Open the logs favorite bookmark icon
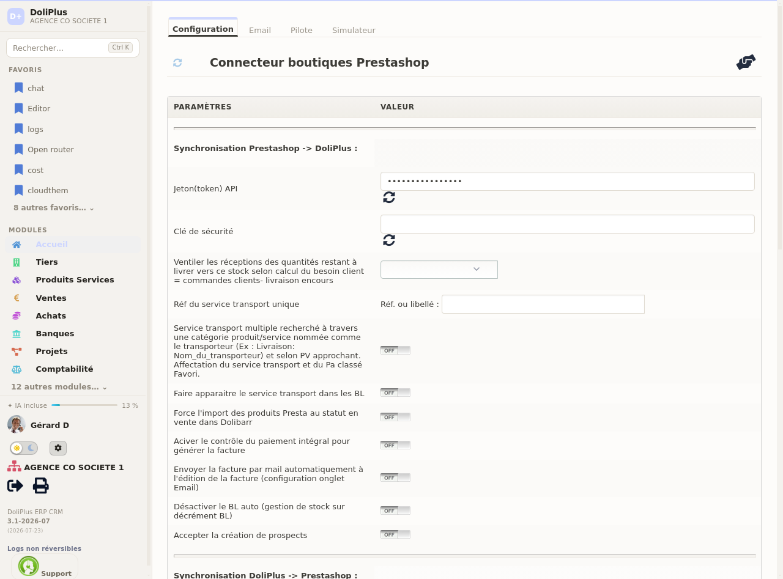 [18, 129]
